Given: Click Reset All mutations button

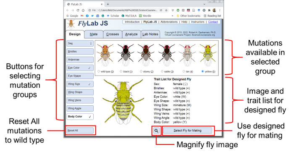Looking at the screenshot, I should pos(80,131).
